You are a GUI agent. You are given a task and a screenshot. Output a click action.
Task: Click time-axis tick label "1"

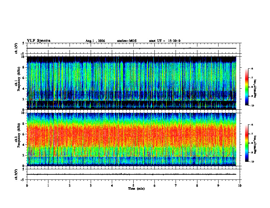(48, 186)
